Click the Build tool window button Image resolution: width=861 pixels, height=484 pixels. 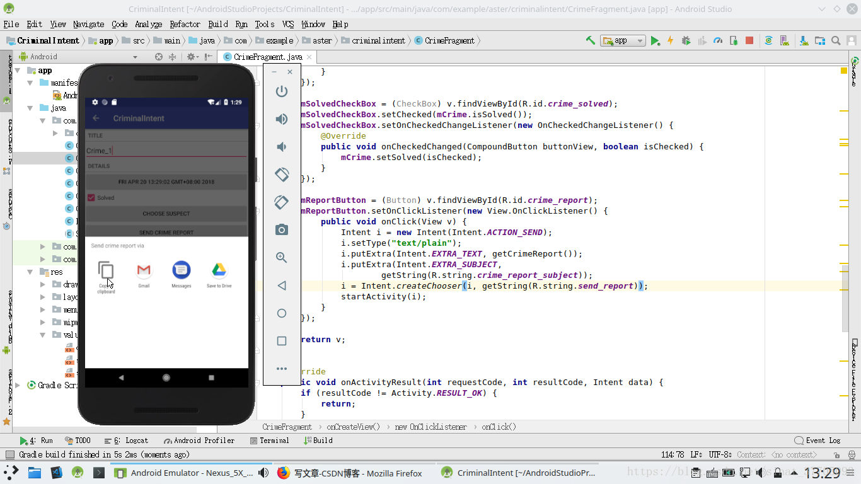pyautogui.click(x=318, y=441)
